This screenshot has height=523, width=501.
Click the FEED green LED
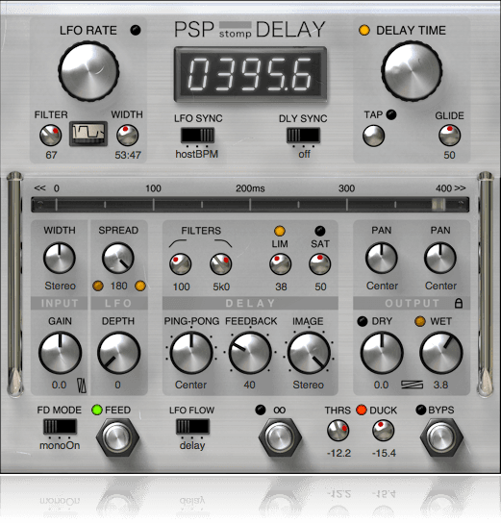[x=97, y=410]
